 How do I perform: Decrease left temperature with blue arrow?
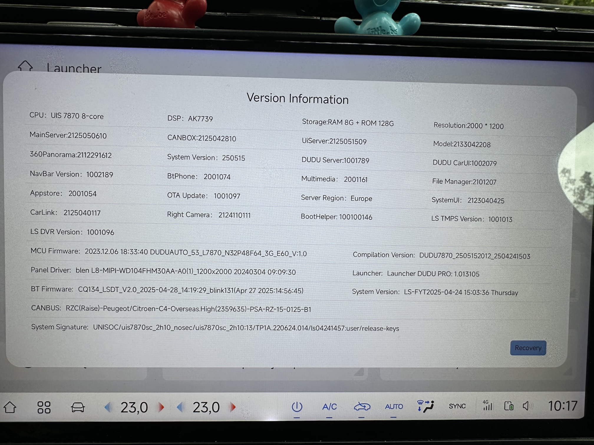(108, 407)
